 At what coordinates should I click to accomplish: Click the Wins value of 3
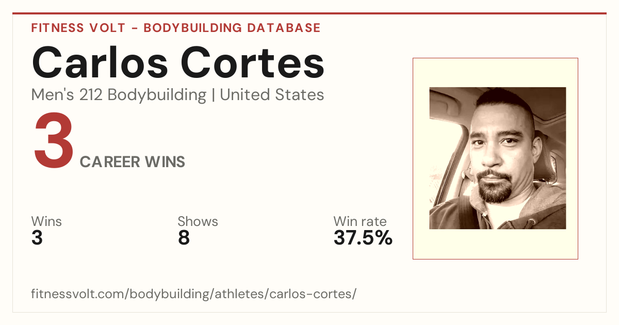click(37, 238)
